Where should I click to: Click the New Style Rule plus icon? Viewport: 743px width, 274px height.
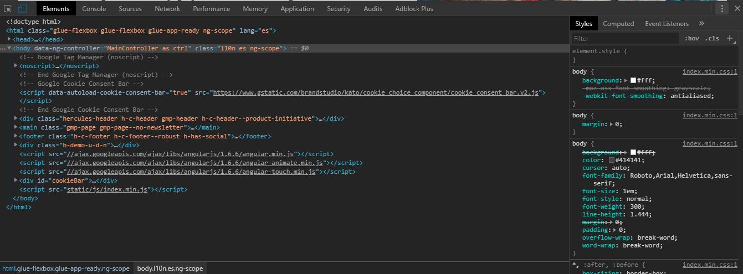(x=730, y=38)
